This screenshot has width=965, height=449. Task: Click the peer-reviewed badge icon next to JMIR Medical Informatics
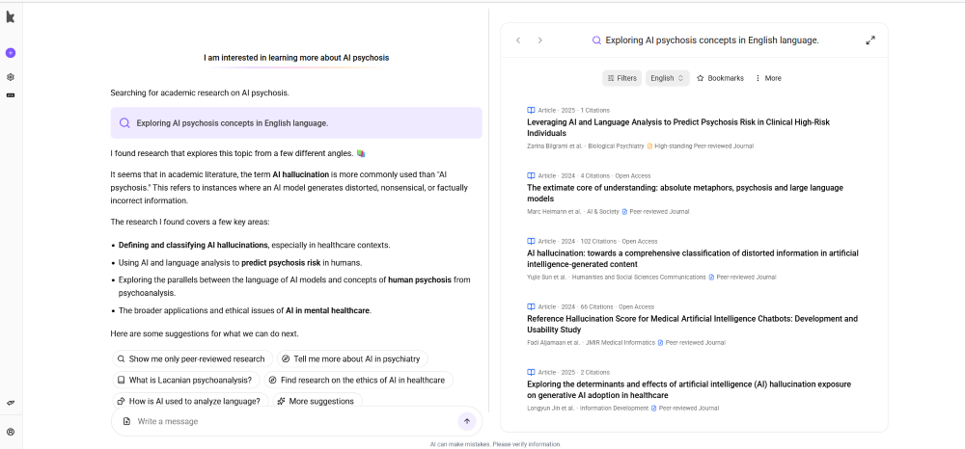660,343
